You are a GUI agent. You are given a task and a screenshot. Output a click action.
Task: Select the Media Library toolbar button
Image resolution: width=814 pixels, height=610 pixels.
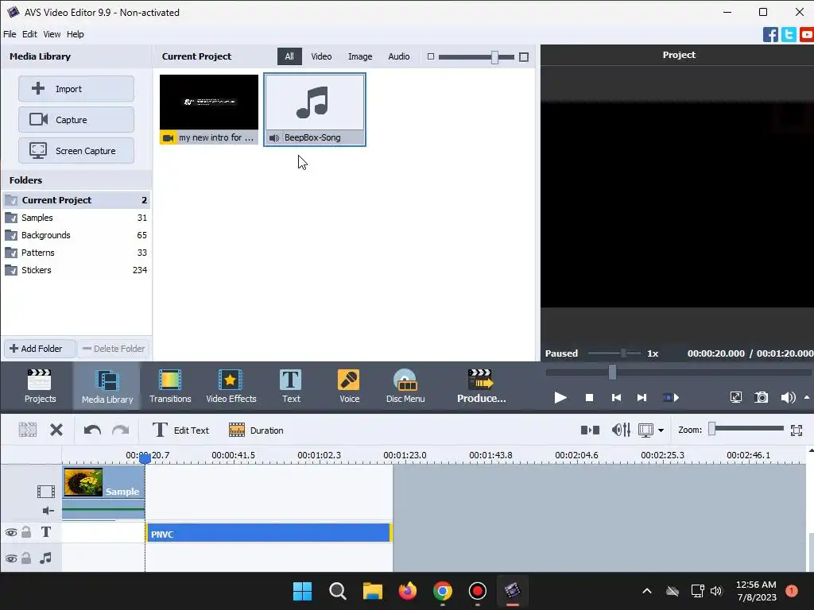click(x=107, y=386)
